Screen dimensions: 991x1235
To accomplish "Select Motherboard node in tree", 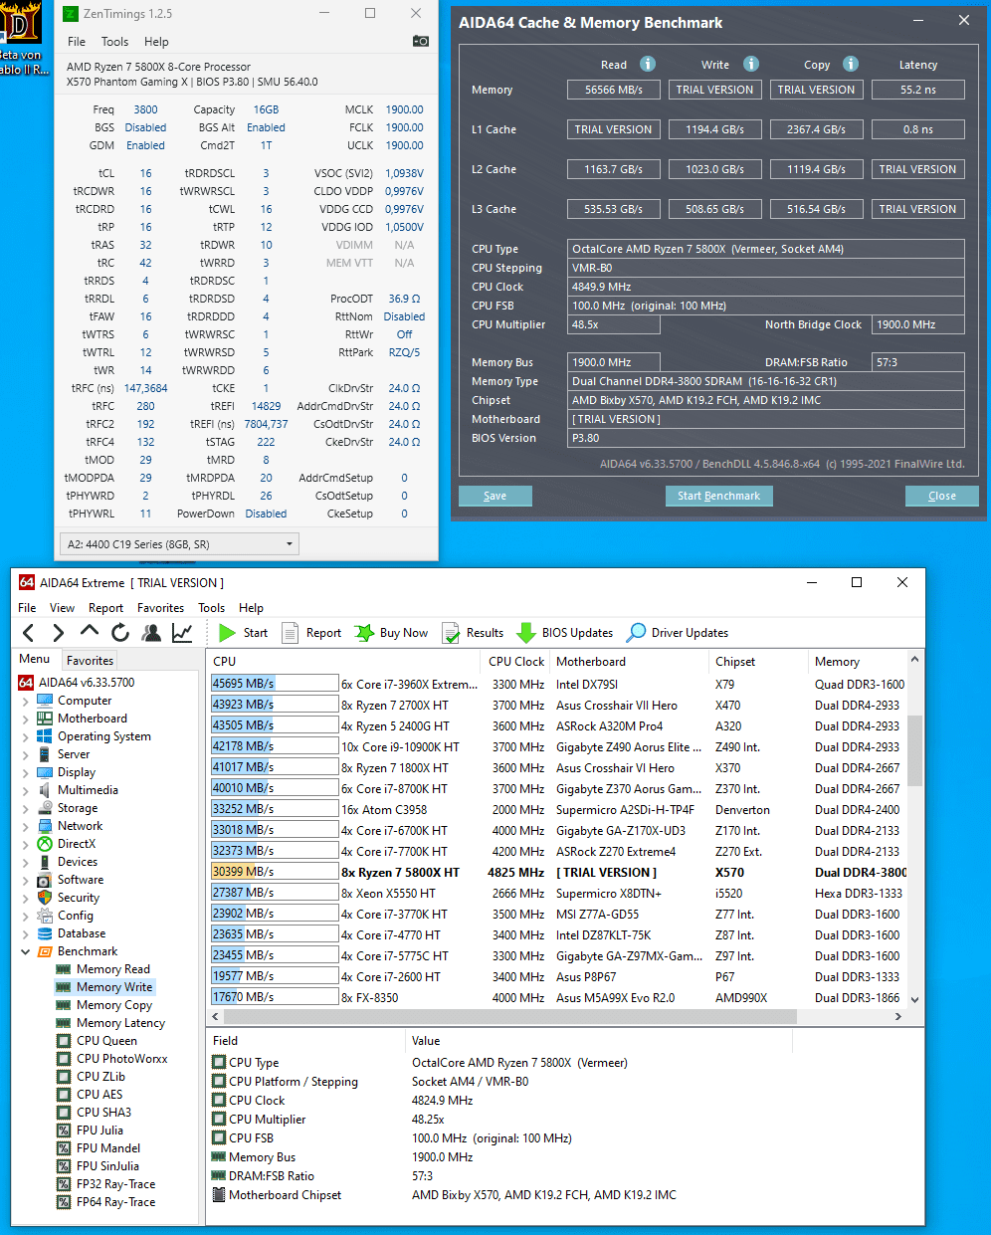I will tap(93, 719).
